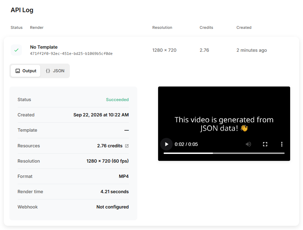Screen dimensions: 303x230
Task: Click the MP4 format value
Action: pyautogui.click(x=124, y=176)
